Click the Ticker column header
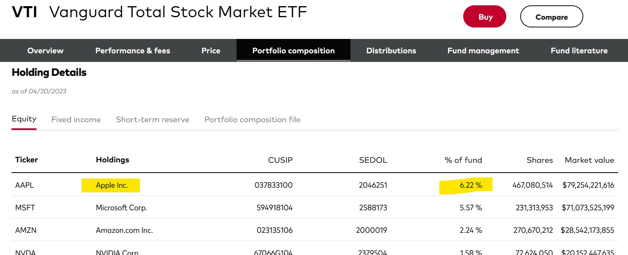Screen dimensions: 628x255 [x=26, y=160]
